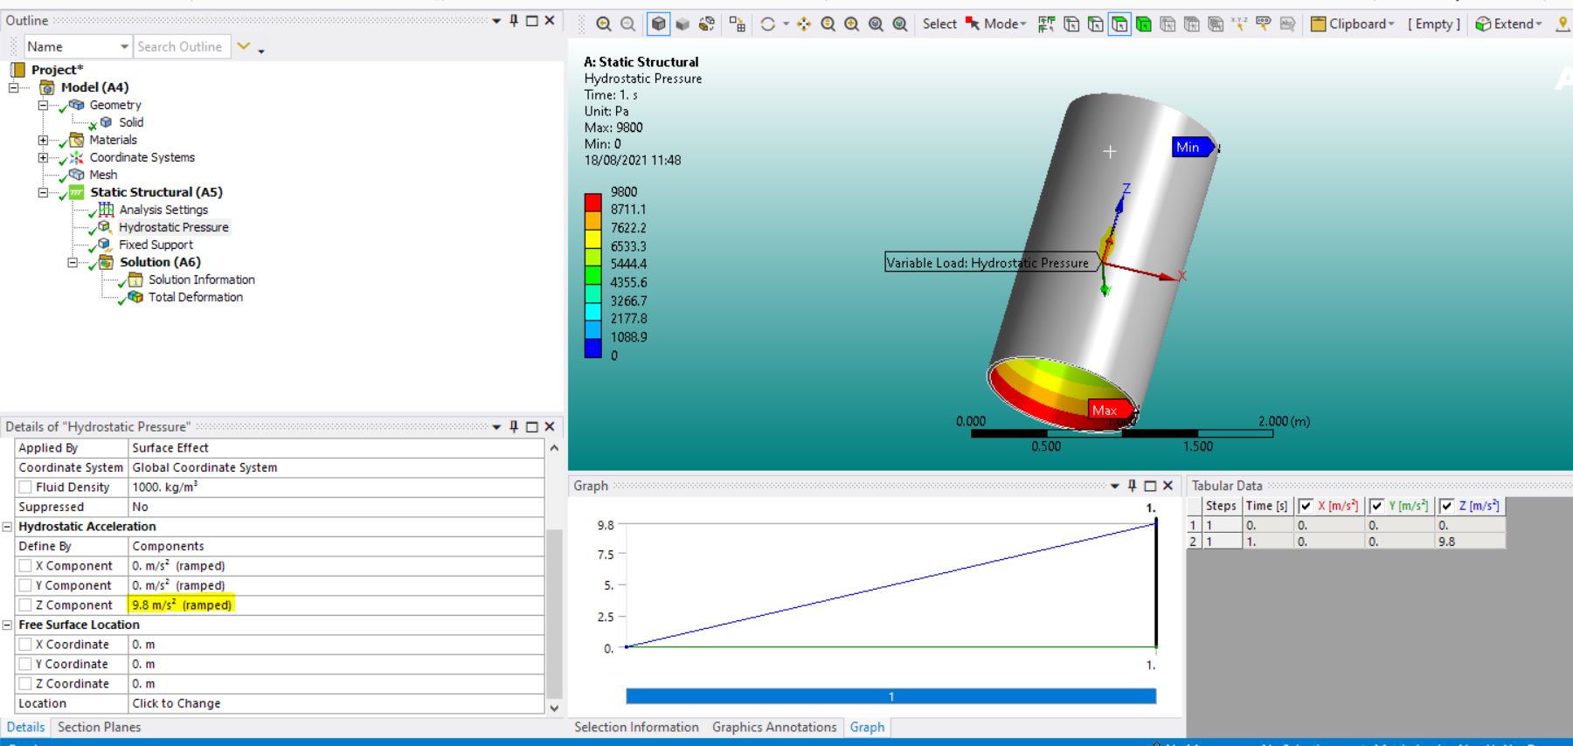This screenshot has width=1573, height=746.
Task: Pin the Outline panel
Action: point(514,20)
